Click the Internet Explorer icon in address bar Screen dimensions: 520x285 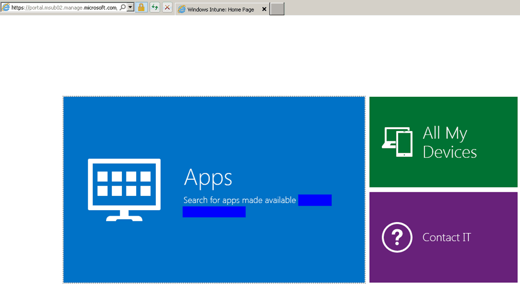click(6, 7)
